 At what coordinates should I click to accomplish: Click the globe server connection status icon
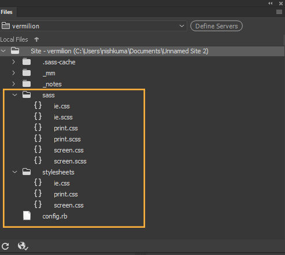[x=23, y=246]
